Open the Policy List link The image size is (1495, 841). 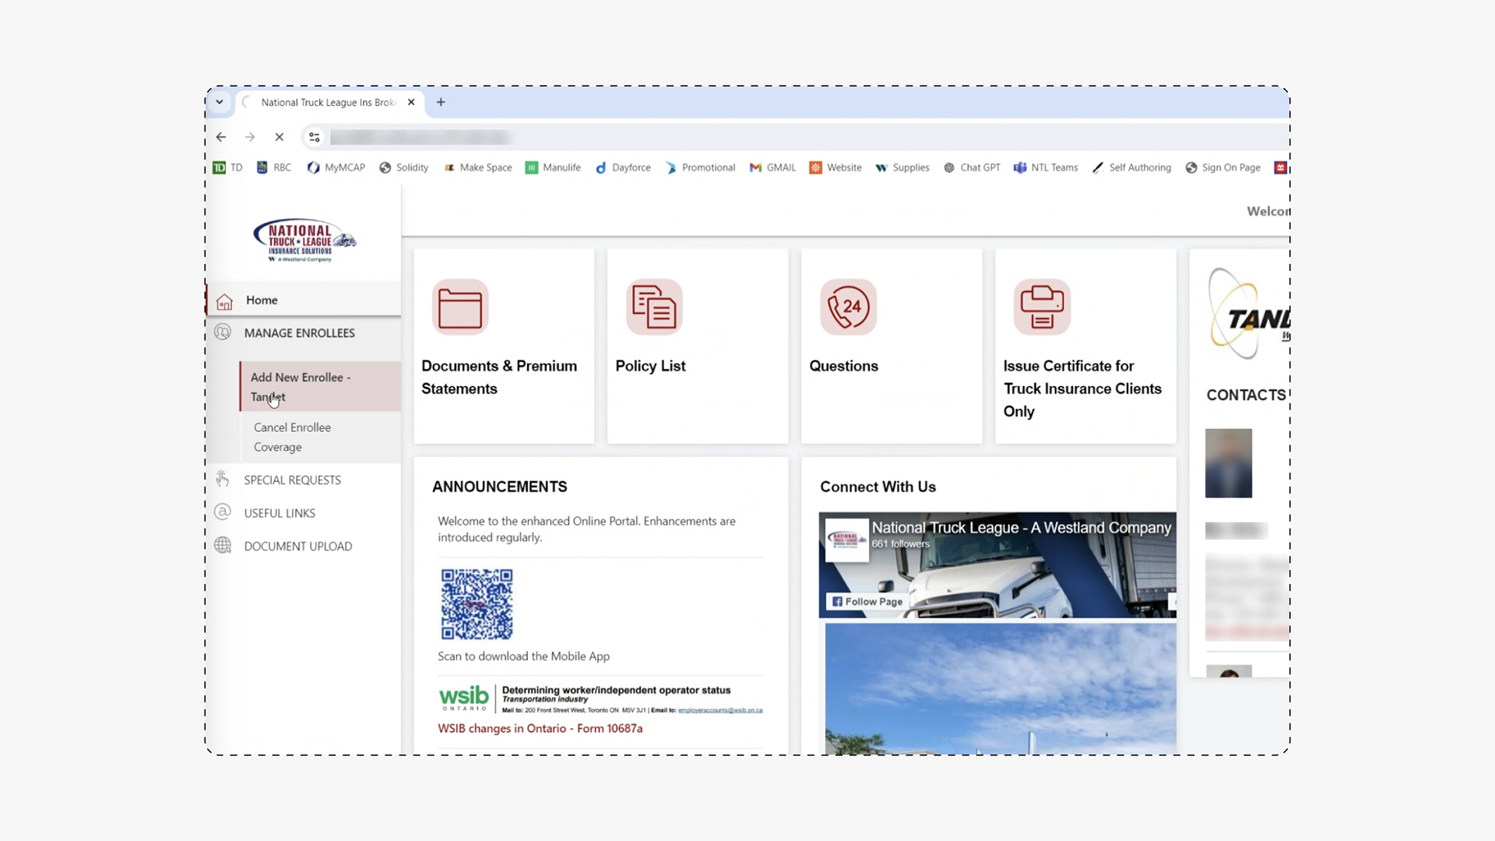click(x=650, y=366)
